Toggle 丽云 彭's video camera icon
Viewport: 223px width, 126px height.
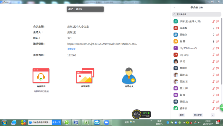tap(218, 88)
